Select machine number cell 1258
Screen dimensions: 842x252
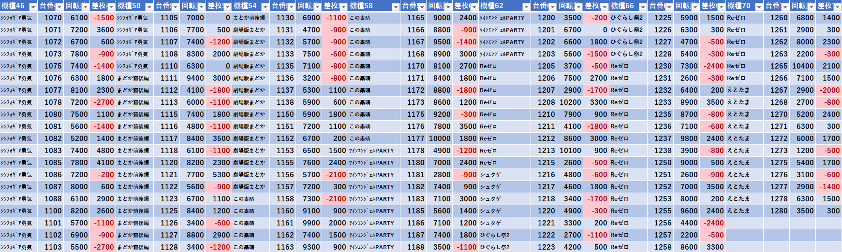pyautogui.click(x=661, y=247)
